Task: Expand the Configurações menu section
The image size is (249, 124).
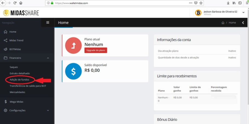Action: (x=48, y=111)
